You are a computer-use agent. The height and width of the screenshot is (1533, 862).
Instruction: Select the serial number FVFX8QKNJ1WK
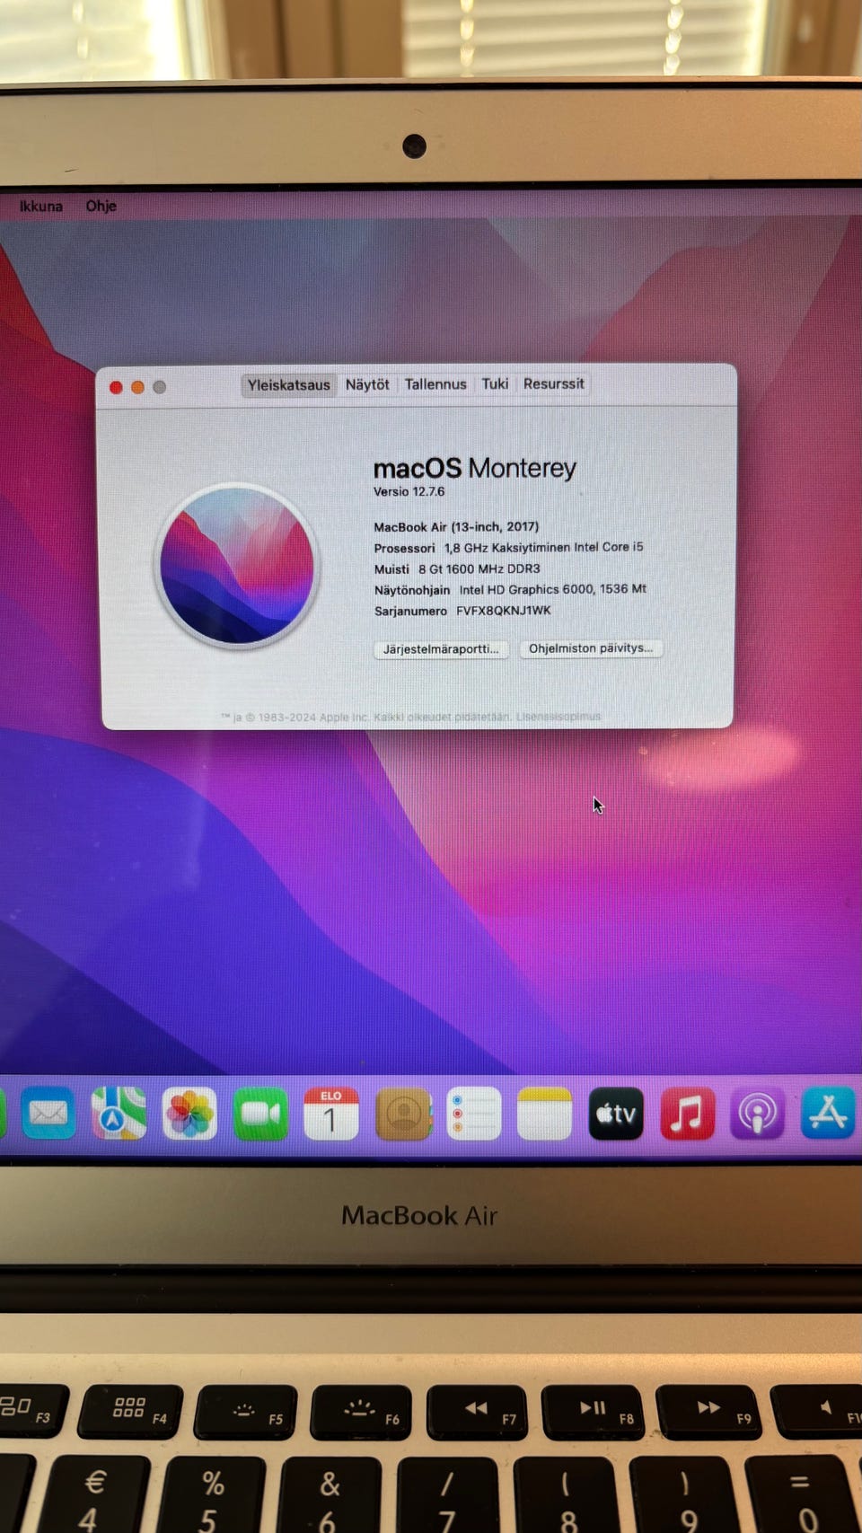coord(504,611)
